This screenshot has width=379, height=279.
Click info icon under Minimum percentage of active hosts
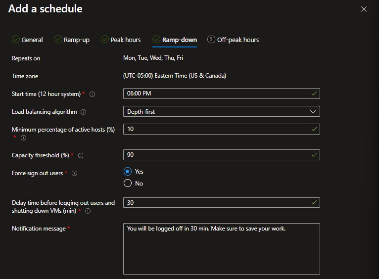(23, 138)
